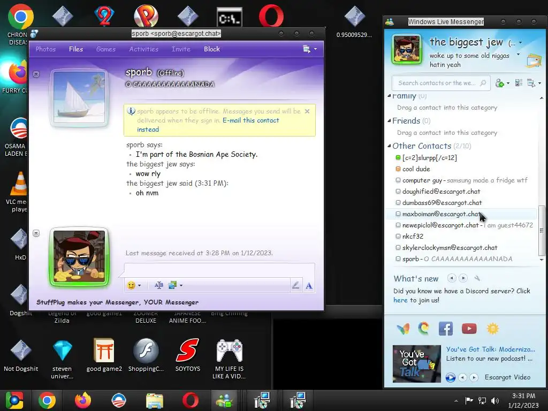Image resolution: width=548 pixels, height=411 pixels.
Task: Open the emoticon dropdown arrow
Action: pyautogui.click(x=140, y=286)
